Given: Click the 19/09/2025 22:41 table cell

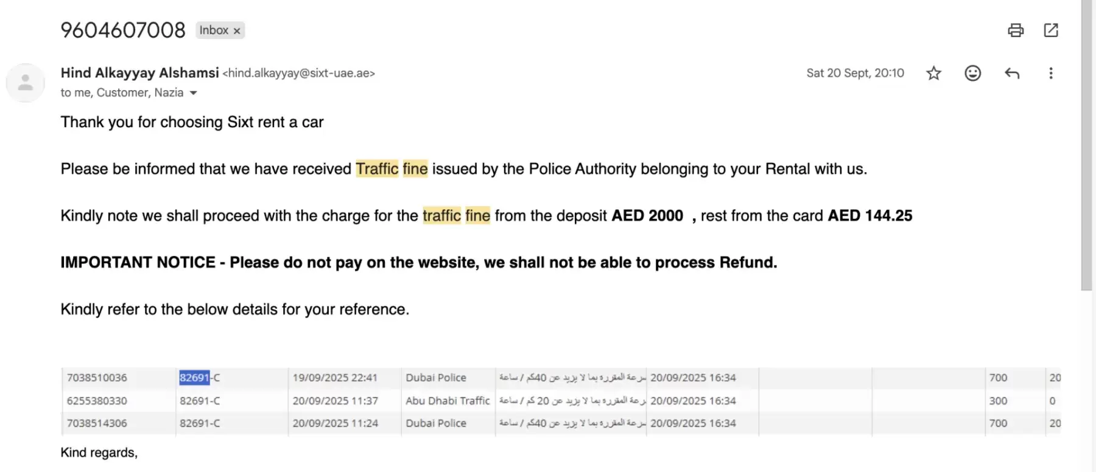Looking at the screenshot, I should (335, 378).
